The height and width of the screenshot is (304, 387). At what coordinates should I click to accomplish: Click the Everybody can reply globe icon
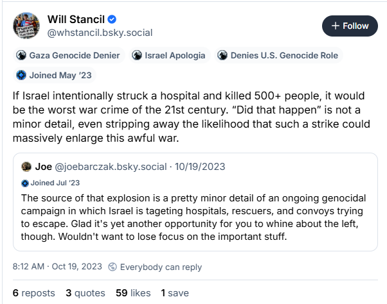point(113,267)
